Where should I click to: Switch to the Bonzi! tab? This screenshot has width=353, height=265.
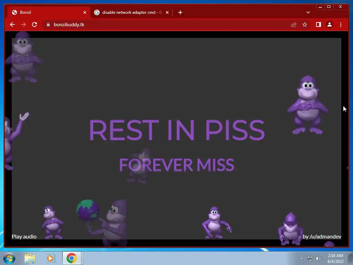pos(48,12)
